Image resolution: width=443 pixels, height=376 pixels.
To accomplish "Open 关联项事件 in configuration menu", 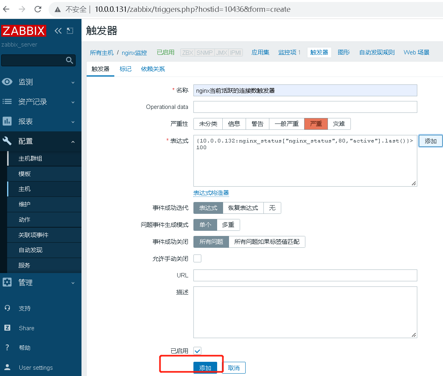I will 44,235.
